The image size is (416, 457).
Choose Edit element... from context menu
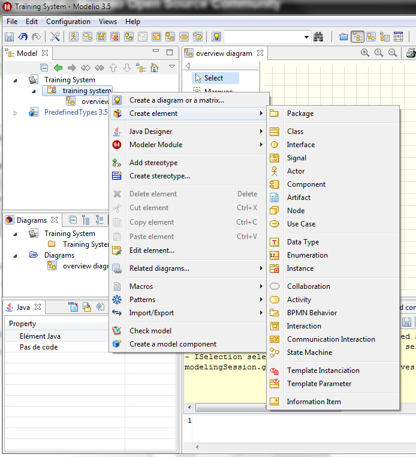188,250
